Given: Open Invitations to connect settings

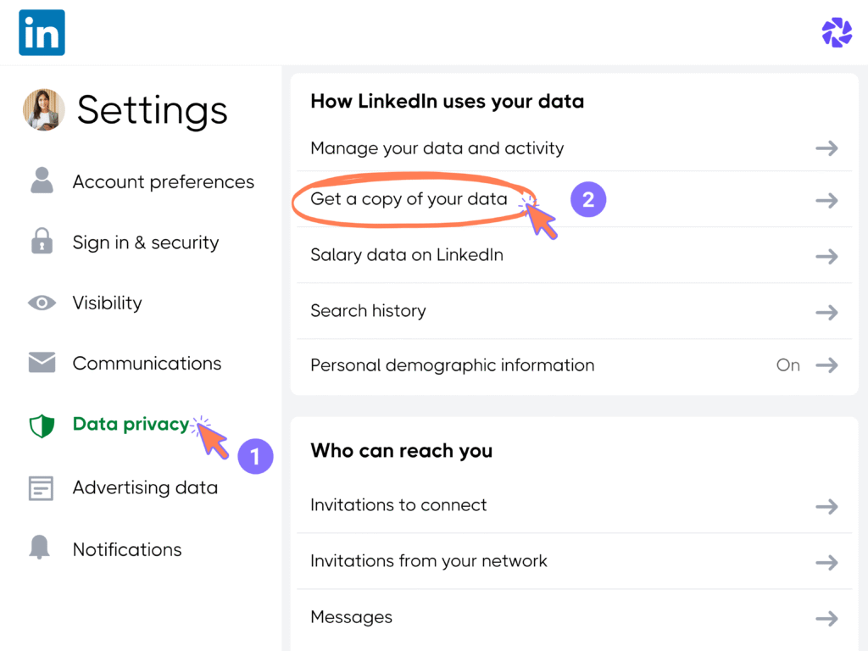Looking at the screenshot, I should click(x=398, y=505).
